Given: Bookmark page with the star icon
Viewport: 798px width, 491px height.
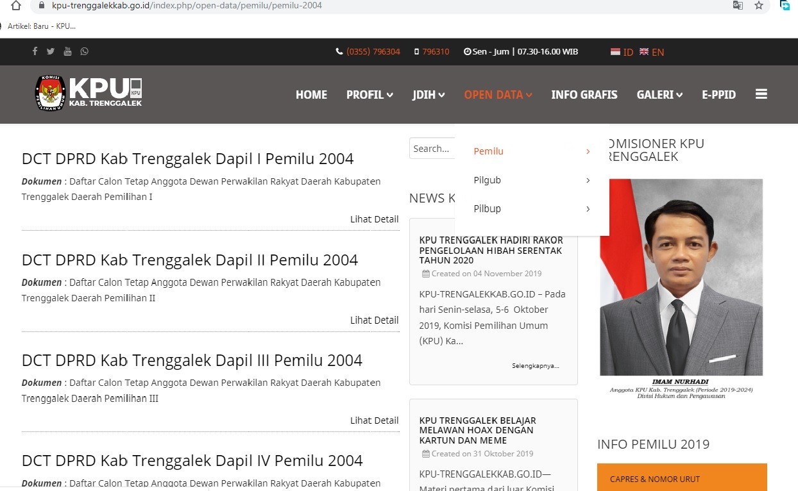Looking at the screenshot, I should pos(758,6).
